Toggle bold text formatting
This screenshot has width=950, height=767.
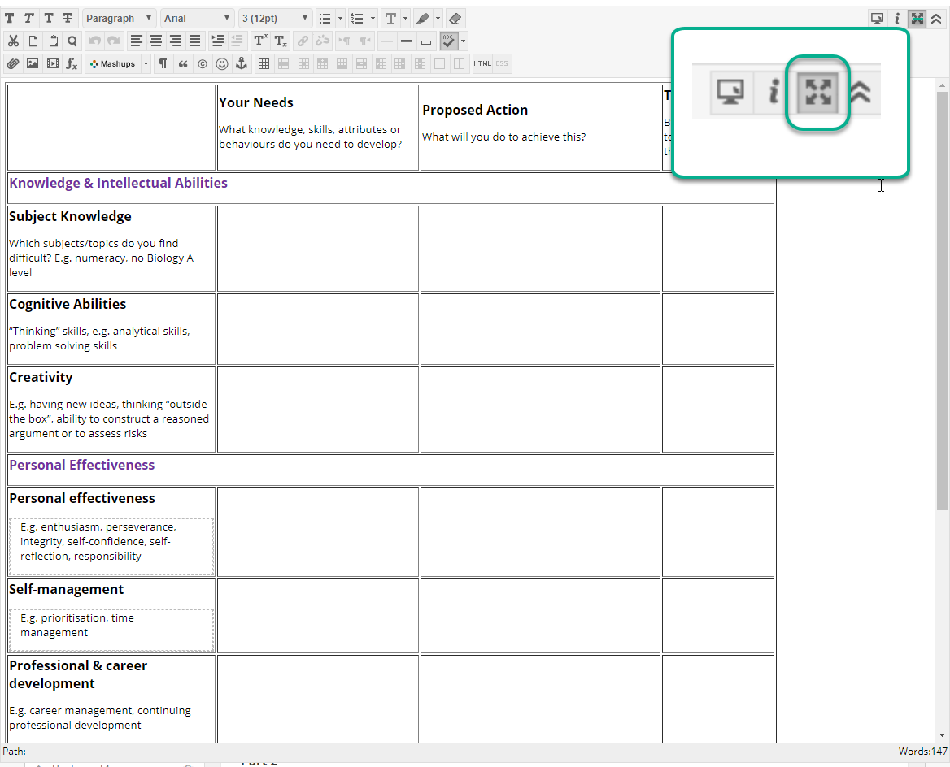tap(11, 19)
